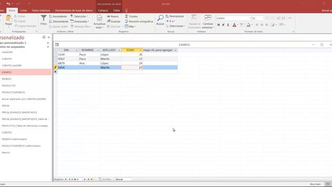Click Cambiar ventanas icon
This screenshot has width=332, height=187.
(208, 18)
